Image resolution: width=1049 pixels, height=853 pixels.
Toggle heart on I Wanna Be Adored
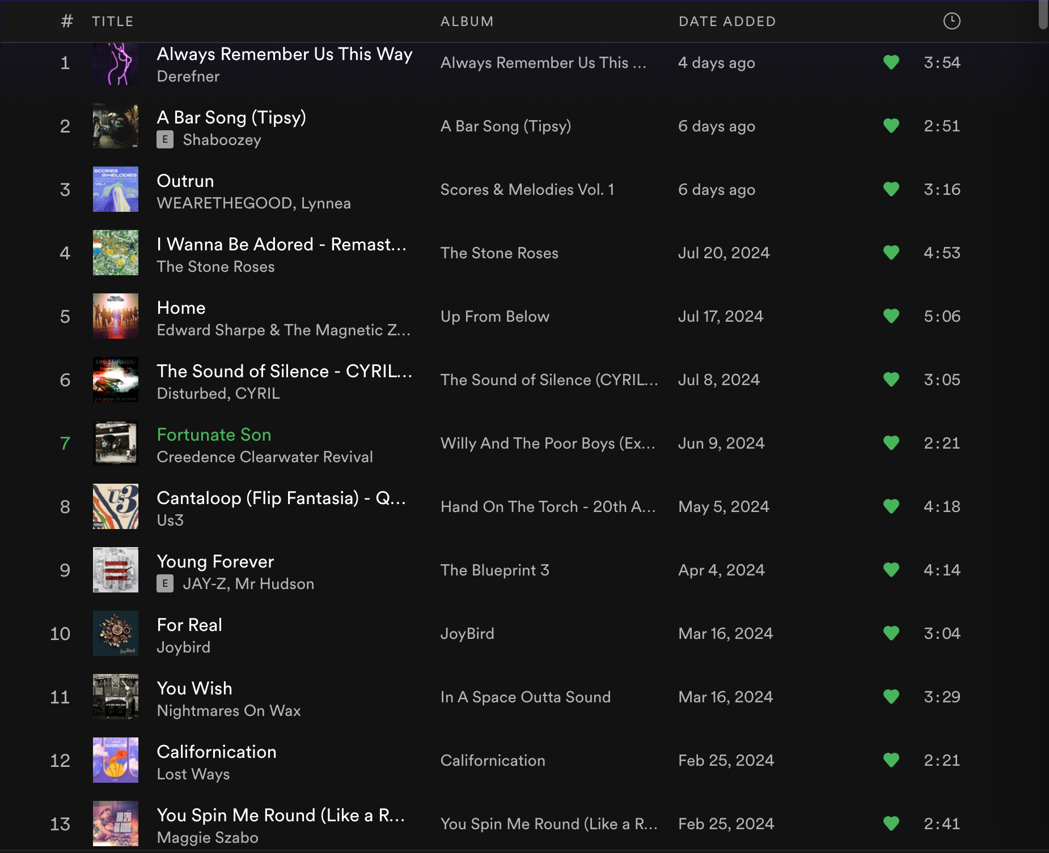(891, 253)
